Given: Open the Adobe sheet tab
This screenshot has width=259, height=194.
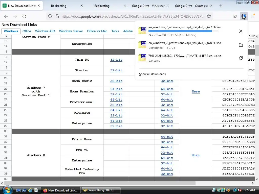Looking at the screenshot, I should (x=128, y=31).
